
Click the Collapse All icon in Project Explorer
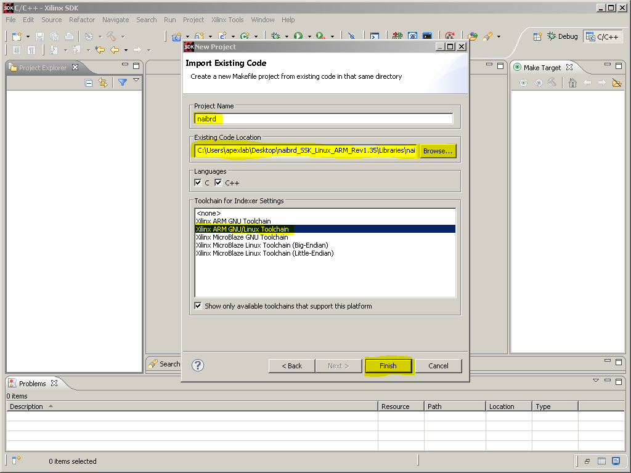(89, 83)
